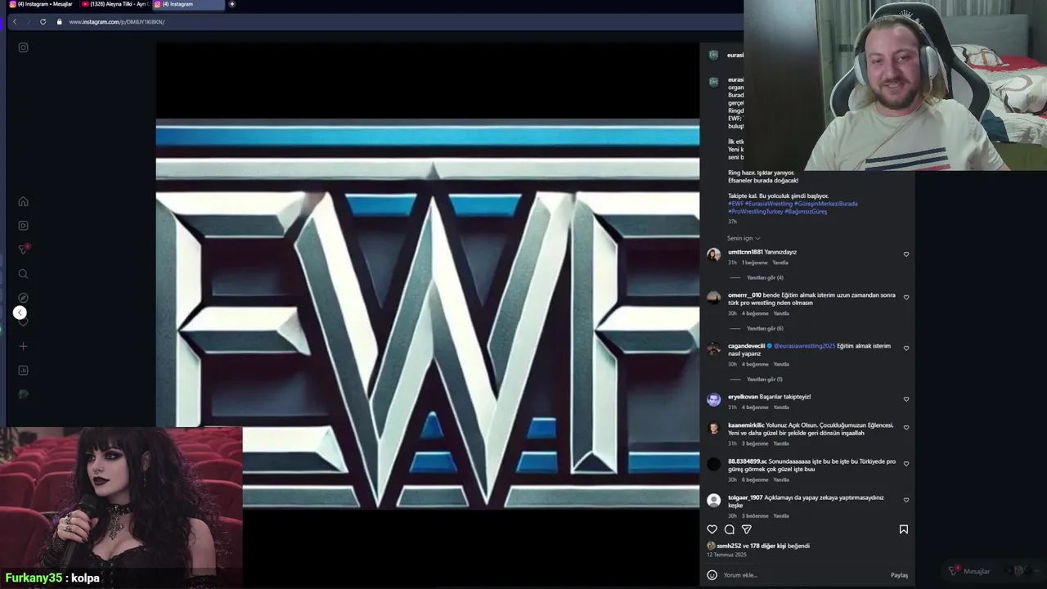
Task: Open tolgaer_1907's profile avatar
Action: 713,500
